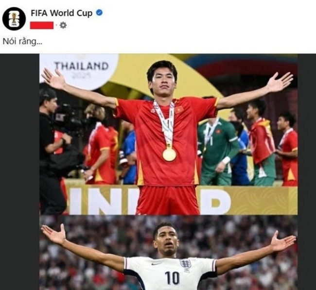Viewport: 316px width, 290px height.
Task: Click the "Nói rằng..." caption text
Action: (22, 41)
